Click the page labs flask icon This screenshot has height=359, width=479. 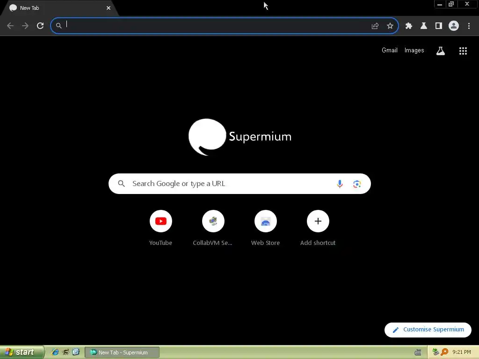pos(441,50)
